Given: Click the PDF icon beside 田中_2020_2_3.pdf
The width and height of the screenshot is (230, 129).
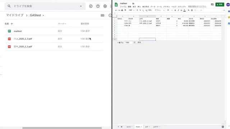Looking at the screenshot, I should tap(9, 47).
